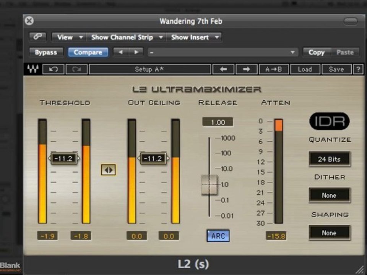This screenshot has height=275, width=367.
Task: Open the Waves help question mark
Action: (358, 69)
